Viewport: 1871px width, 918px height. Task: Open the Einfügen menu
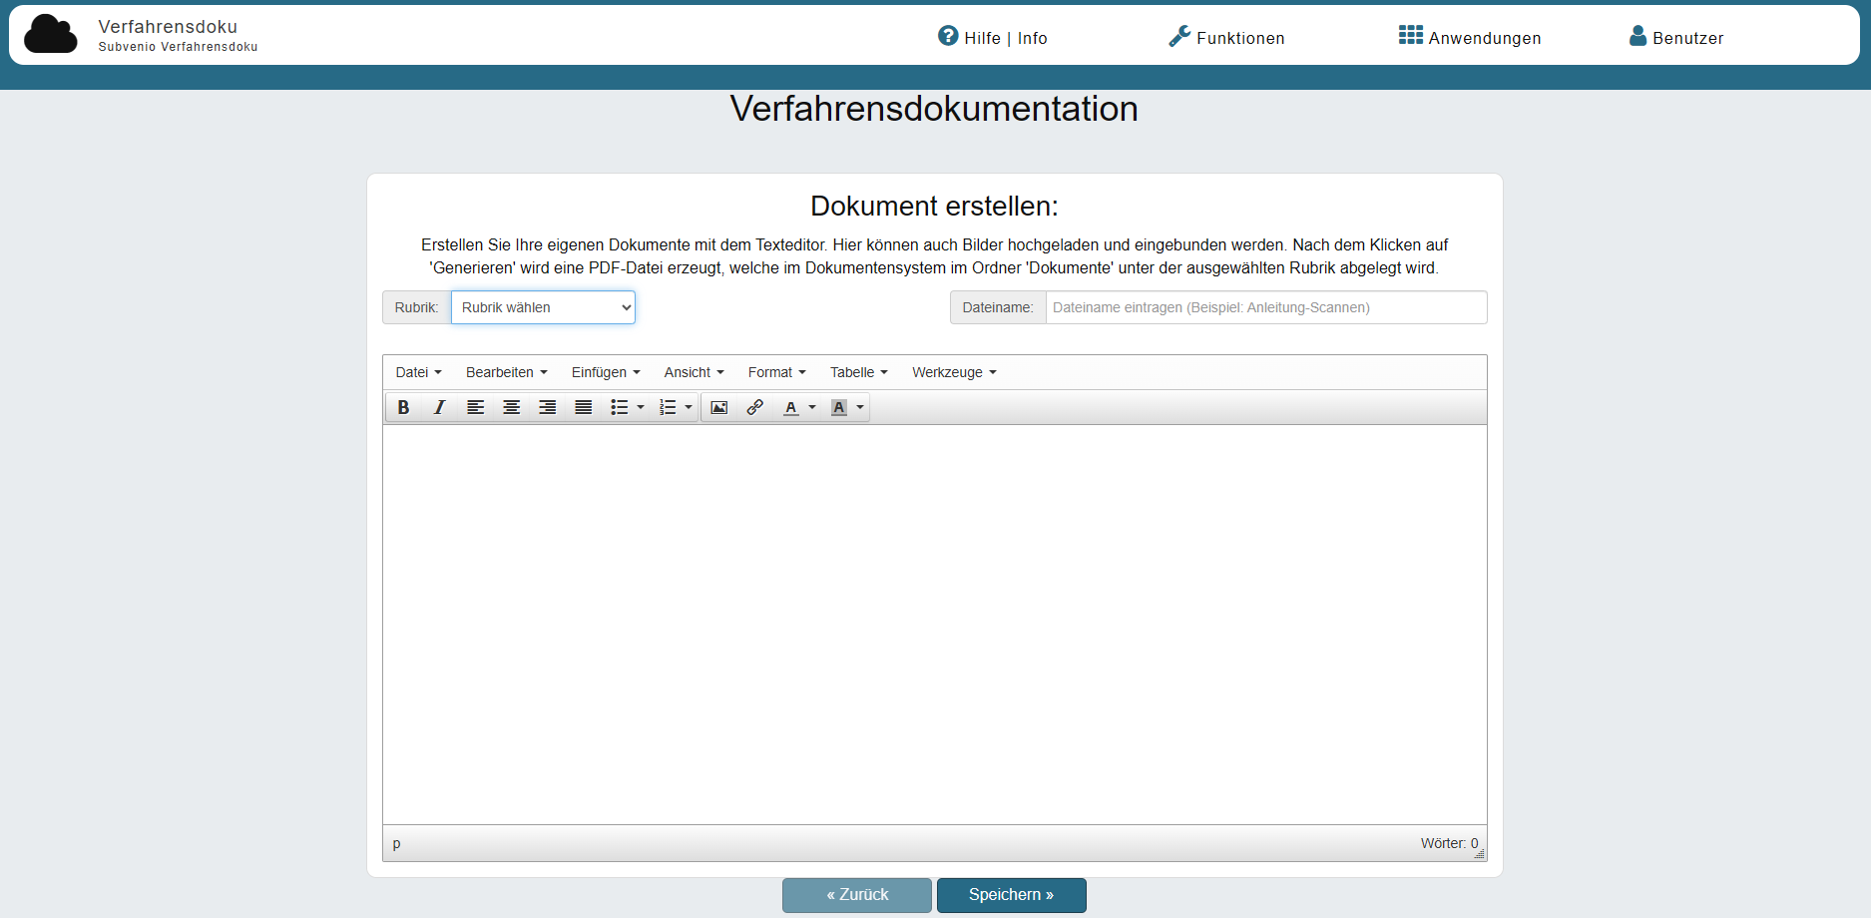[606, 372]
